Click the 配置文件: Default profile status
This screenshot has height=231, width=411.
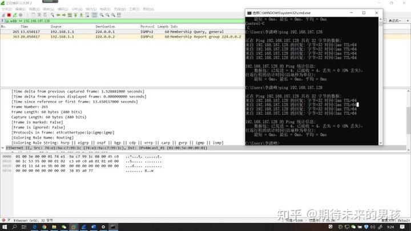(396, 220)
